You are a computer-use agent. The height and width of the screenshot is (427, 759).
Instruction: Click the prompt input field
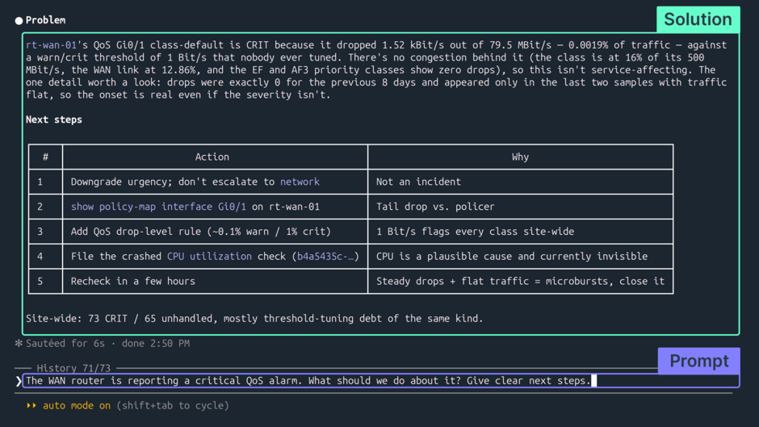click(x=381, y=380)
